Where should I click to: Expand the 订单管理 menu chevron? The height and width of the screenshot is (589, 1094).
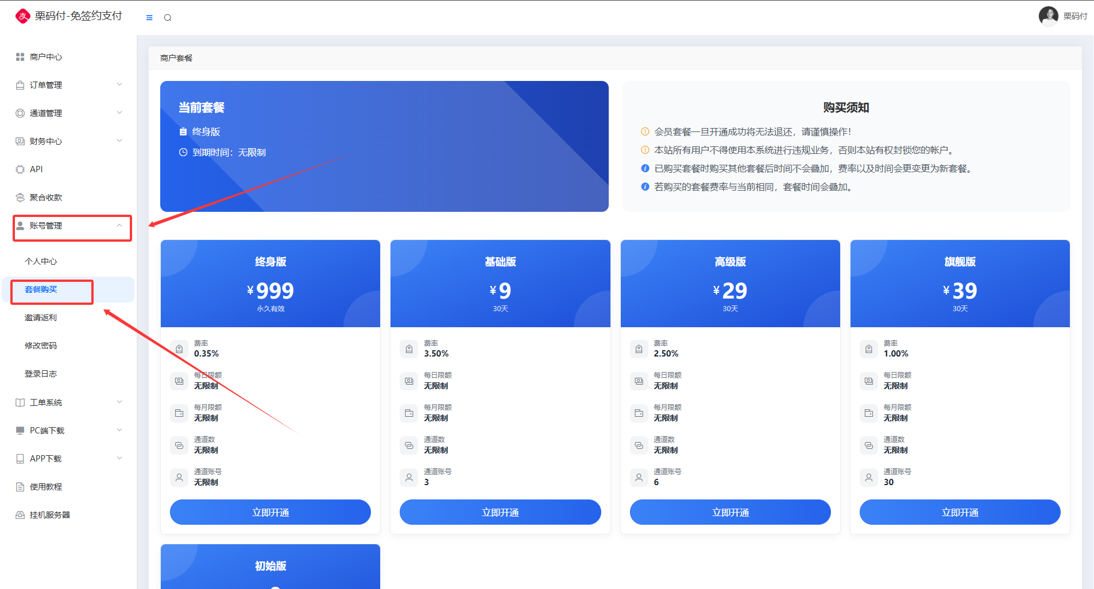119,85
